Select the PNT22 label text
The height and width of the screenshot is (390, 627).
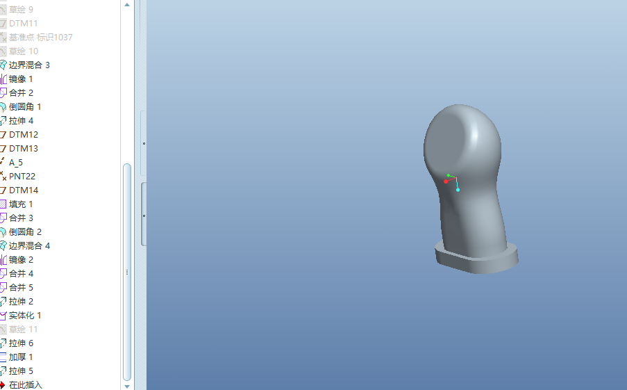(x=22, y=176)
